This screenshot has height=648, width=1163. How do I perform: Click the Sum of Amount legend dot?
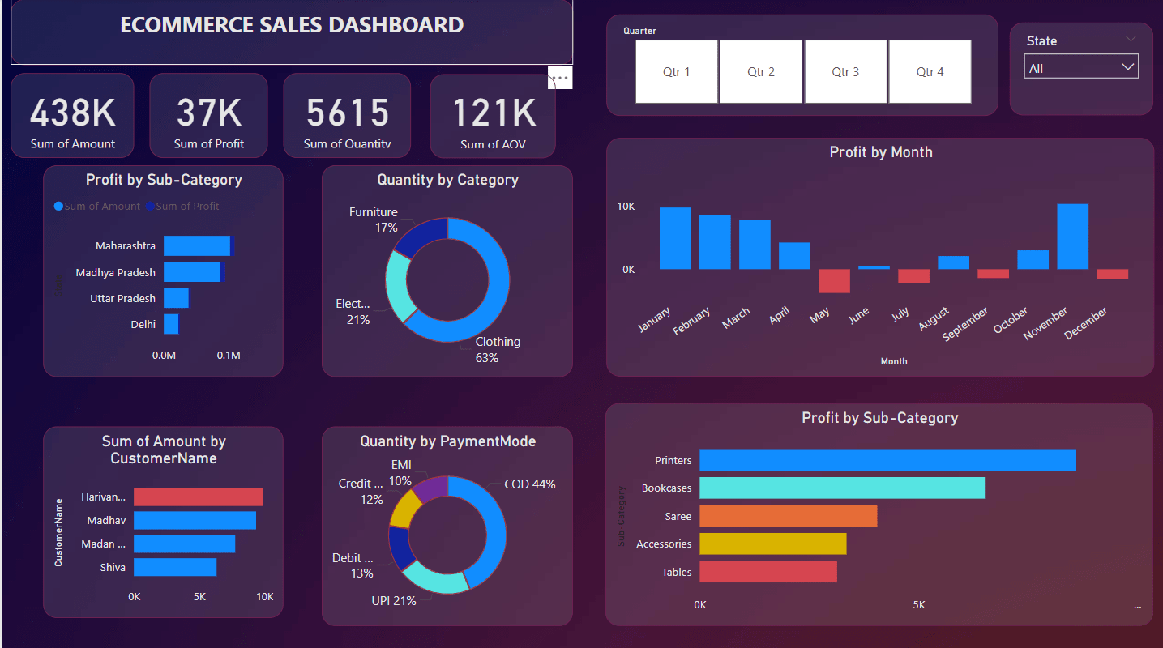coord(58,207)
